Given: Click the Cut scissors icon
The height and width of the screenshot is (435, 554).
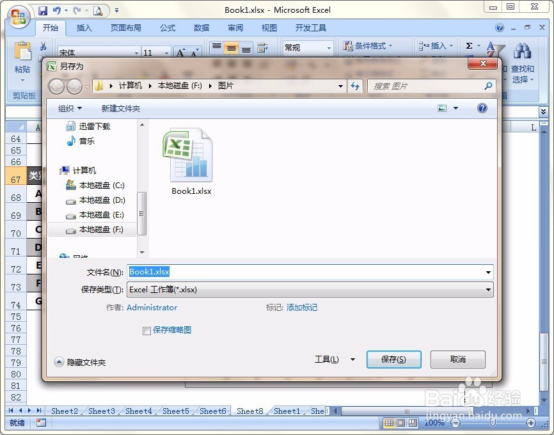Looking at the screenshot, I should point(44,46).
